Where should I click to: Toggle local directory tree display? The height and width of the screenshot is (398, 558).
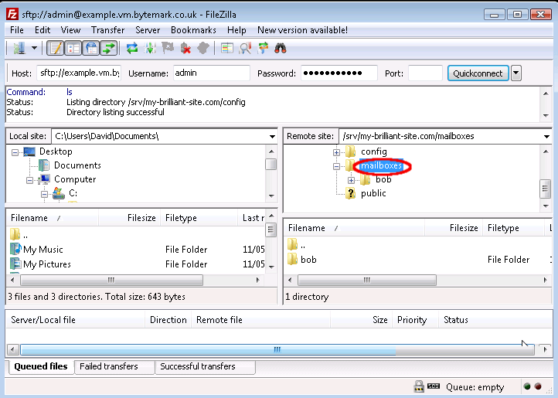tap(73, 48)
